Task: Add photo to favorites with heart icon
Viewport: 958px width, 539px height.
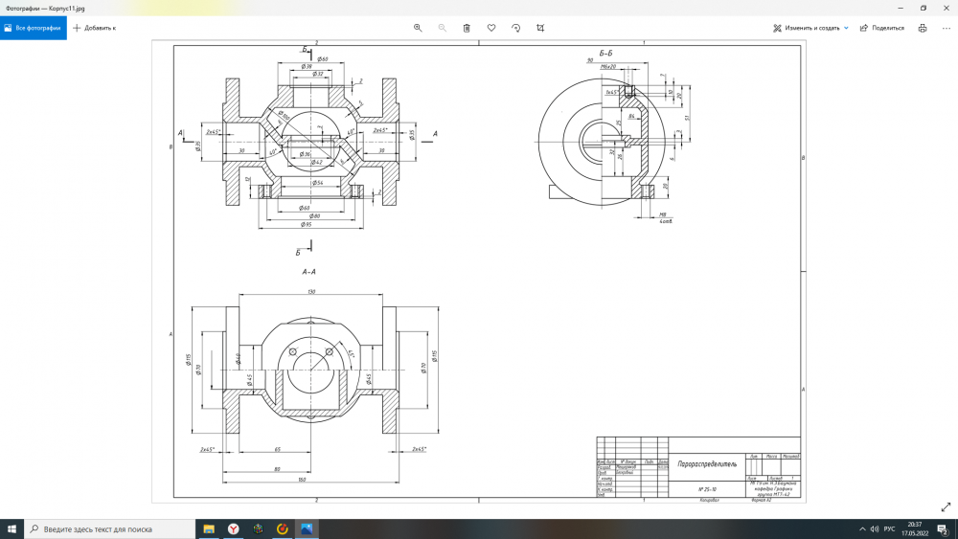Action: point(491,28)
